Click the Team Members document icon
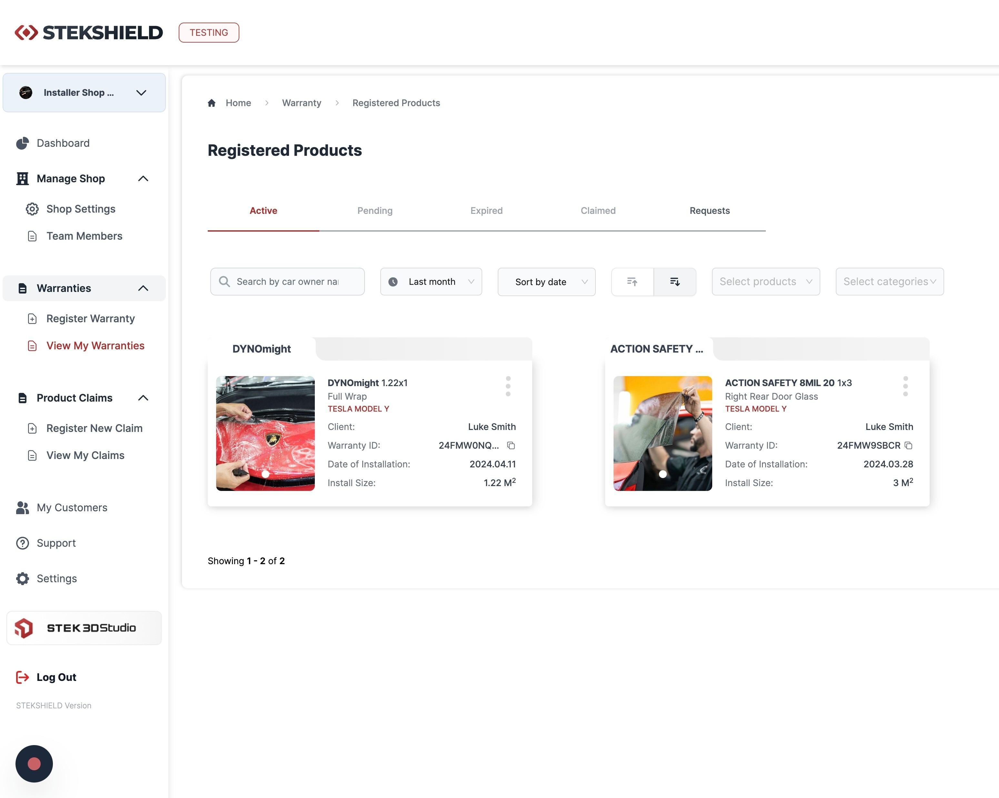Image resolution: width=999 pixels, height=798 pixels. tap(32, 236)
